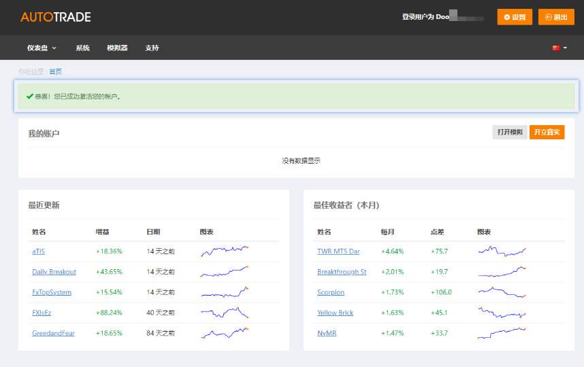584x367 pixels.
Task: Open the aTIS system link
Action: click(38, 251)
